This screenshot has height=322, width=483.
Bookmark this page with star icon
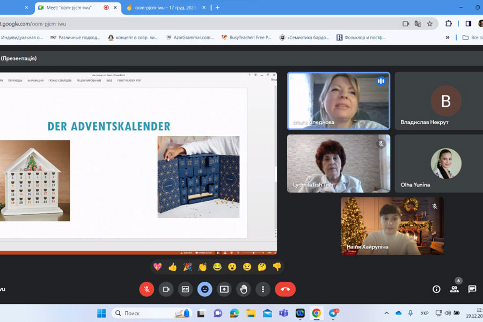429,24
